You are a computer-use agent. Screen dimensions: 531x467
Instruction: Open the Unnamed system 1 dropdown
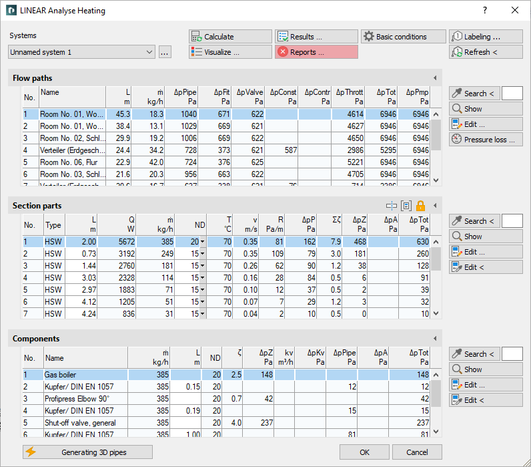pos(81,52)
